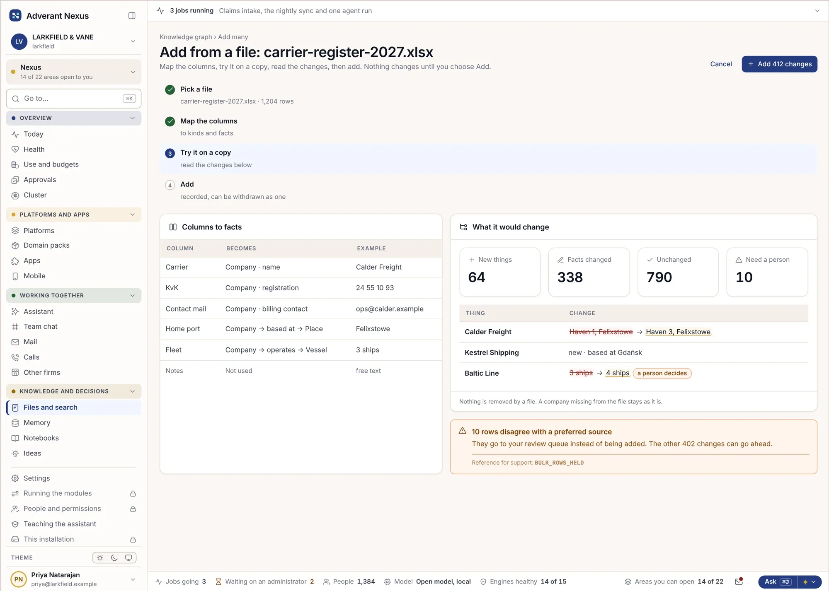The width and height of the screenshot is (829, 591).
Task: Follow the Knowledge graph breadcrumb
Action: tap(186, 37)
